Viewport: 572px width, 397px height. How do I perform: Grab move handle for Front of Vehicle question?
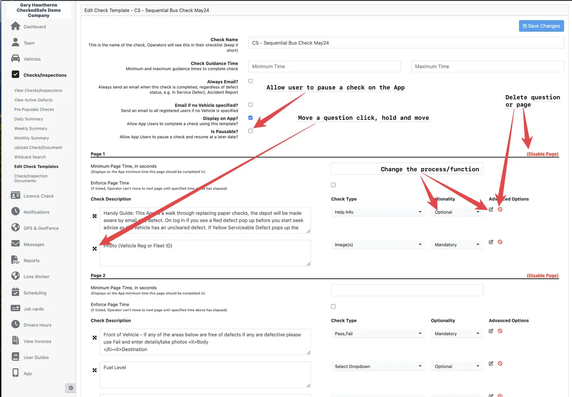95,338
